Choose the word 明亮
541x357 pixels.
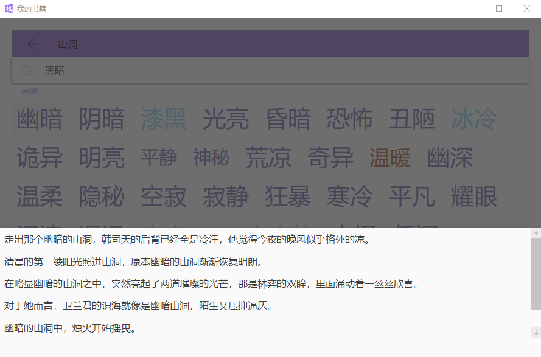(x=102, y=158)
